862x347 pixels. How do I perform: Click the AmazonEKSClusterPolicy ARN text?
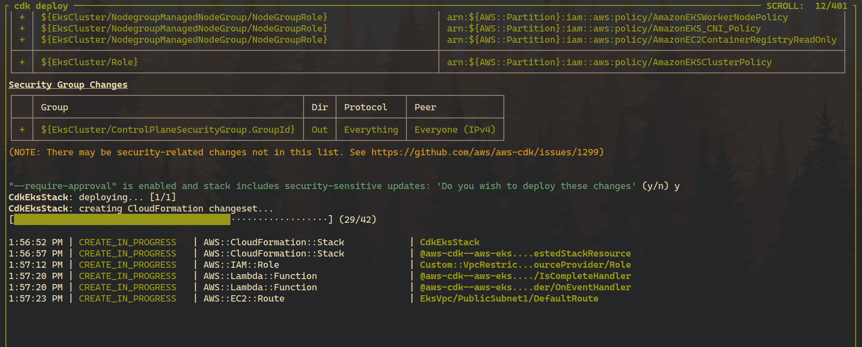click(609, 62)
